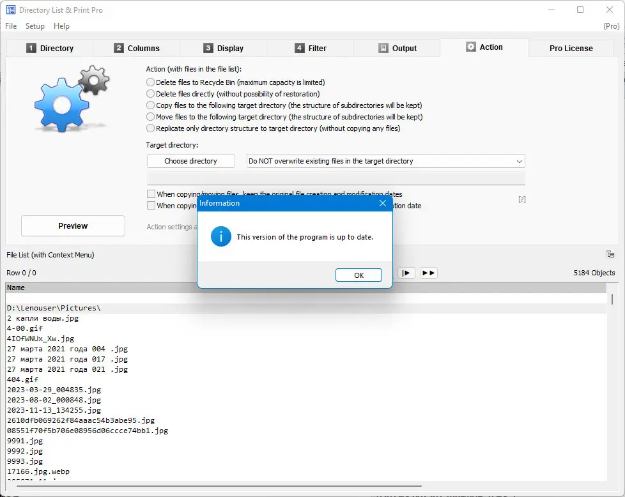Viewport: 625px width, 497px height.
Task: Click the Row 0 / 0 indicator
Action: pos(21,273)
